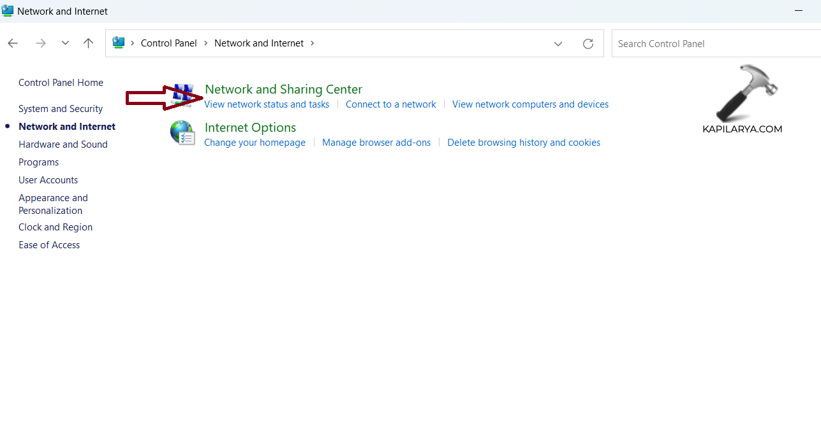
Task: Open Change your homepage link
Action: point(255,143)
